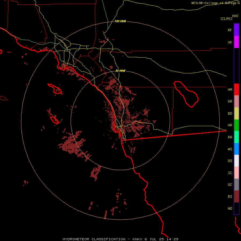
Task: Pick the HR green legend swatch
Action: (236, 125)
